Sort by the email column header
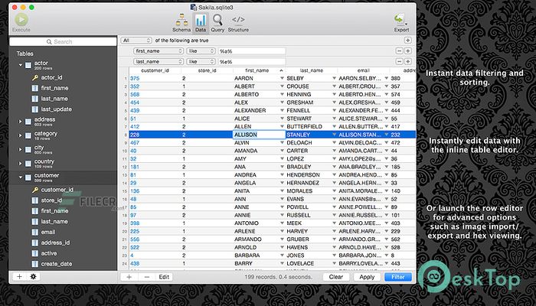The image size is (536, 306). (x=364, y=70)
